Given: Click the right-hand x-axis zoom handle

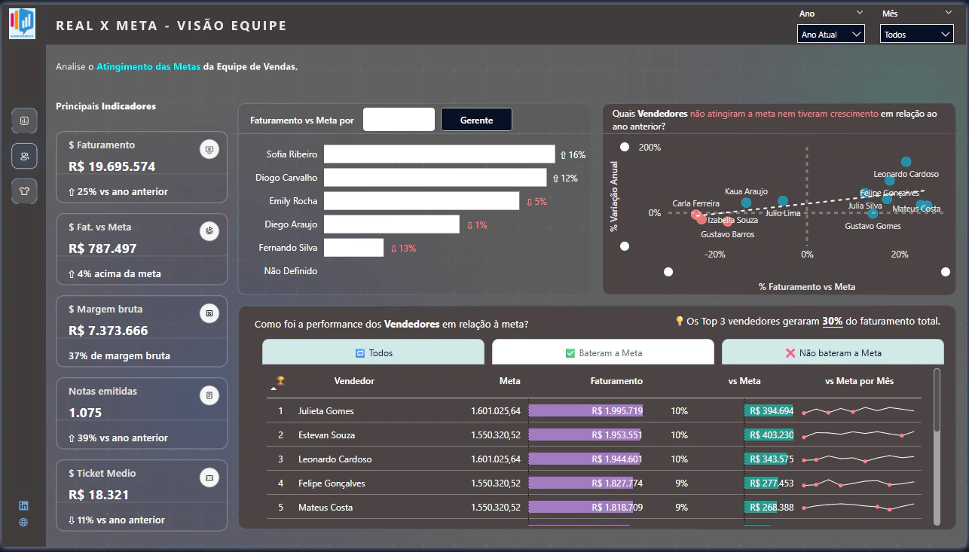Looking at the screenshot, I should pyautogui.click(x=946, y=272).
